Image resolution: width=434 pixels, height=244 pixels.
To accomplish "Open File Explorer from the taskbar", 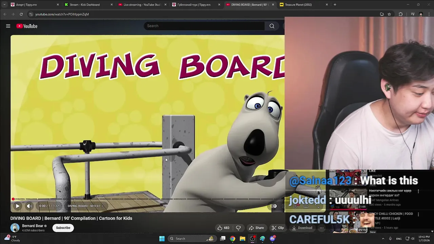I will coord(242,239).
